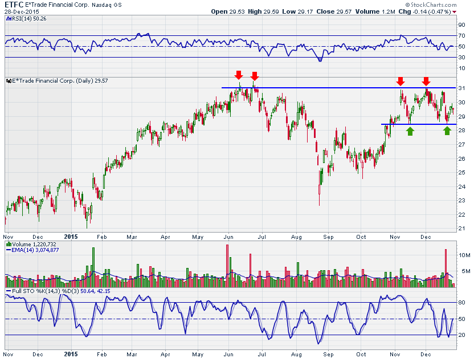Click the 2015 label under the stochastic panel

[71, 354]
